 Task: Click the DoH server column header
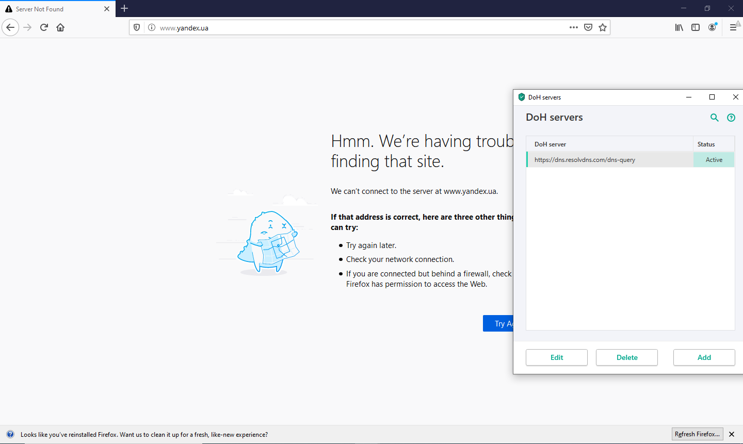pos(609,144)
